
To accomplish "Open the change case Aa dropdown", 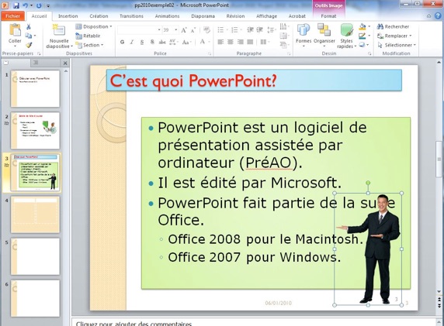I will point(186,42).
